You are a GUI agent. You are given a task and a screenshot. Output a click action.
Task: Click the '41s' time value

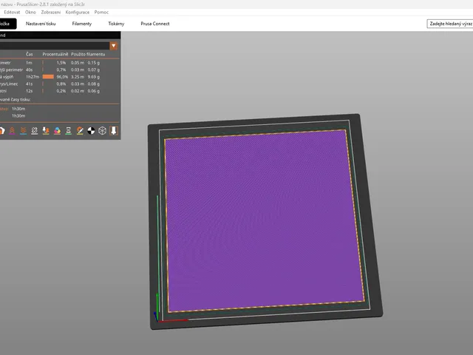[x=29, y=84]
